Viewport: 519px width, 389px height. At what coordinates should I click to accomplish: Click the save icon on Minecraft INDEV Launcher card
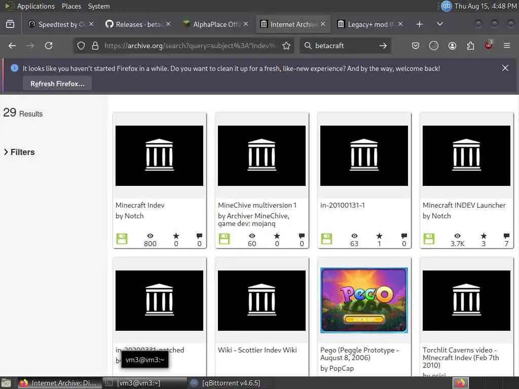429,239
